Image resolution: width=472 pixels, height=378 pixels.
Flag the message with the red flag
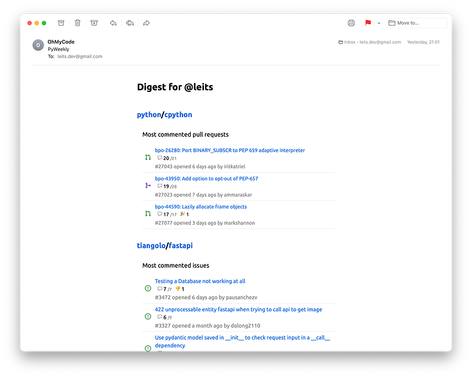[368, 23]
